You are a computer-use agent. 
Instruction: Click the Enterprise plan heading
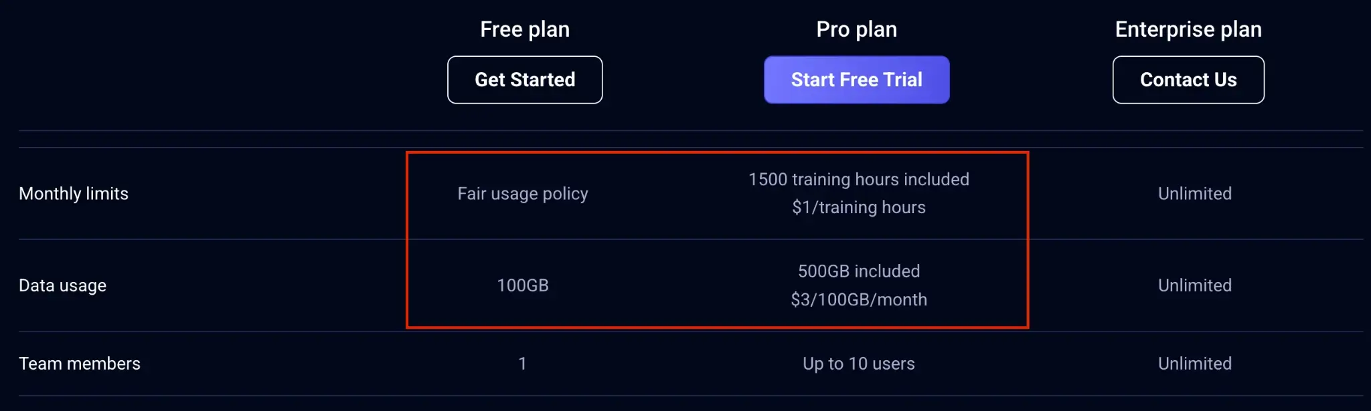coord(1188,29)
